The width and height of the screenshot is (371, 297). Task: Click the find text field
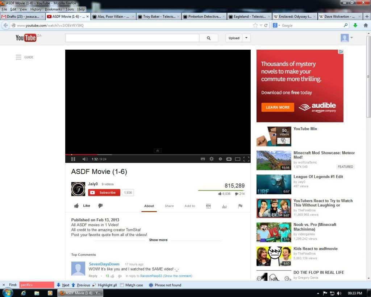37,285
